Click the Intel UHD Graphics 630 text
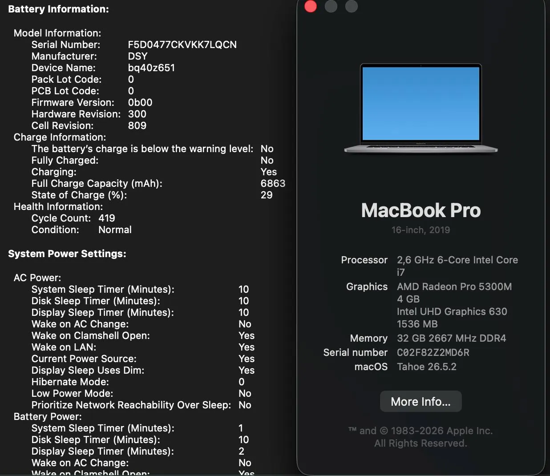550x476 pixels. tap(452, 311)
